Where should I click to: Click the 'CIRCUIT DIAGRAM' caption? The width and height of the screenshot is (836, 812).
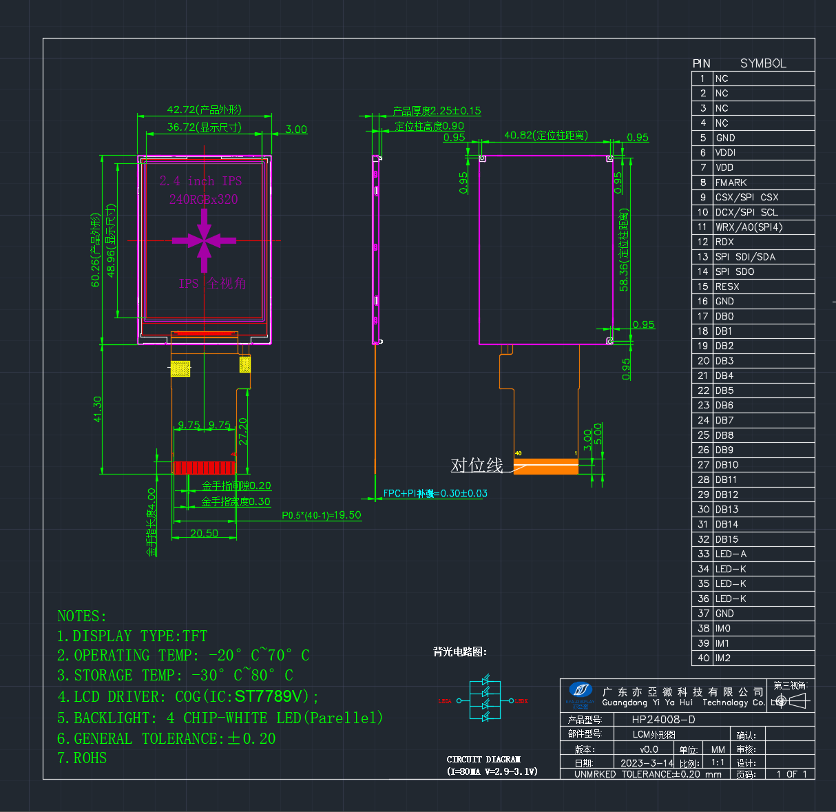coord(483,759)
